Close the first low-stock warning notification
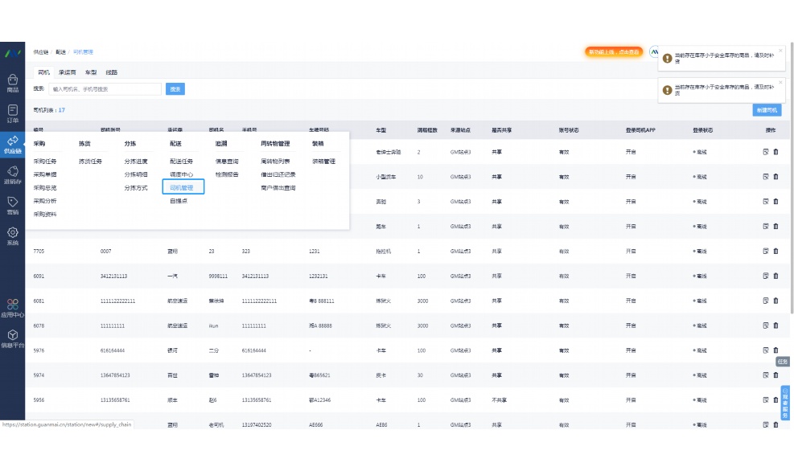 pos(780,51)
